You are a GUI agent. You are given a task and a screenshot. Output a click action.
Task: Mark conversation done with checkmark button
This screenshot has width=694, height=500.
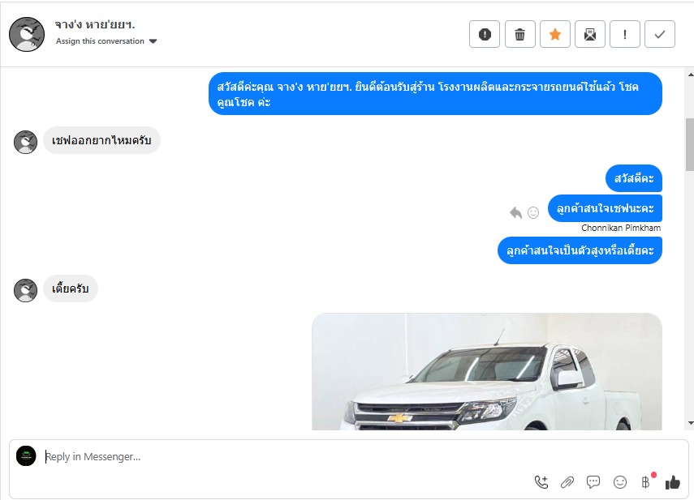pos(660,34)
